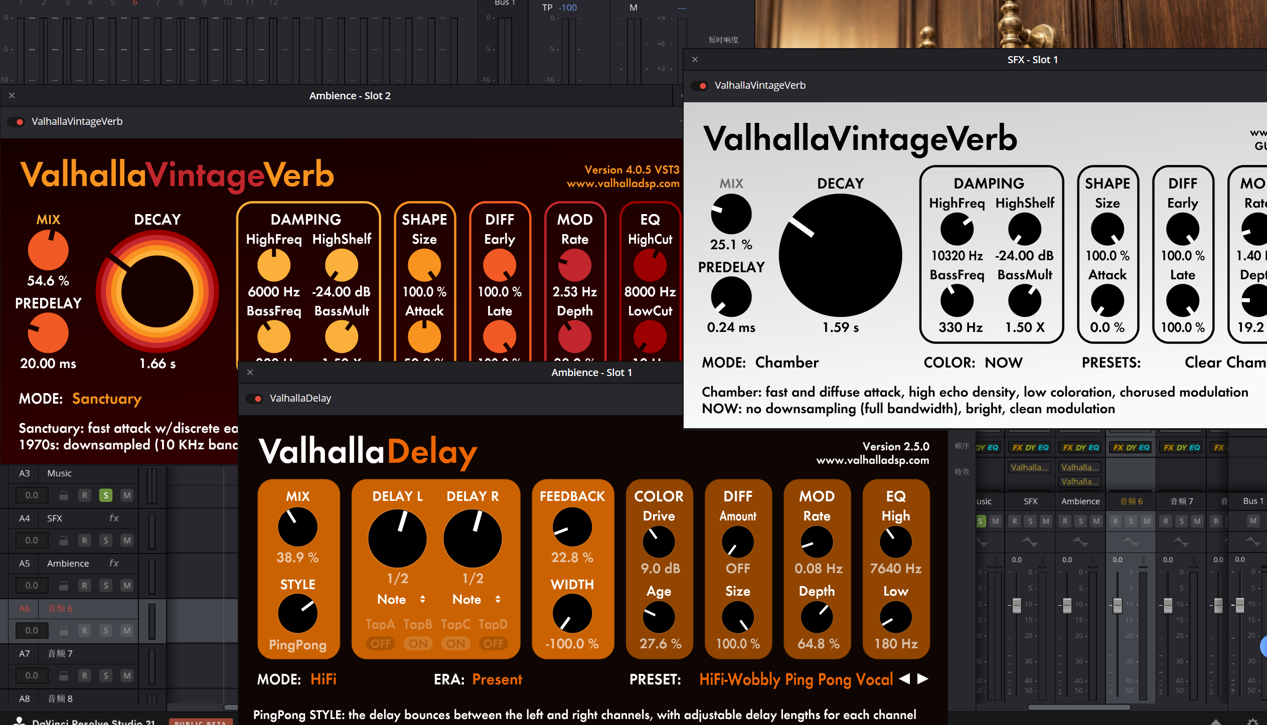This screenshot has height=725, width=1267.
Task: Lock the A7 音频 7 track
Action: [64, 676]
